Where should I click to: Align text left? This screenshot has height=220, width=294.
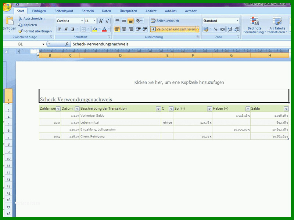pos(117,29)
